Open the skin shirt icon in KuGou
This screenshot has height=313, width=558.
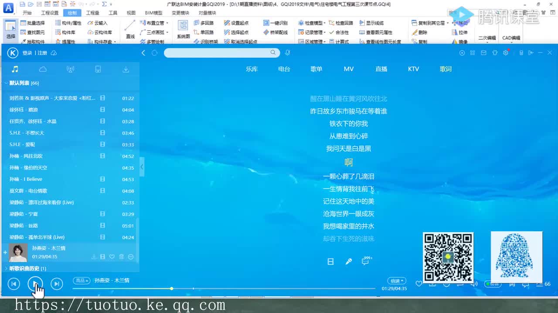point(495,53)
